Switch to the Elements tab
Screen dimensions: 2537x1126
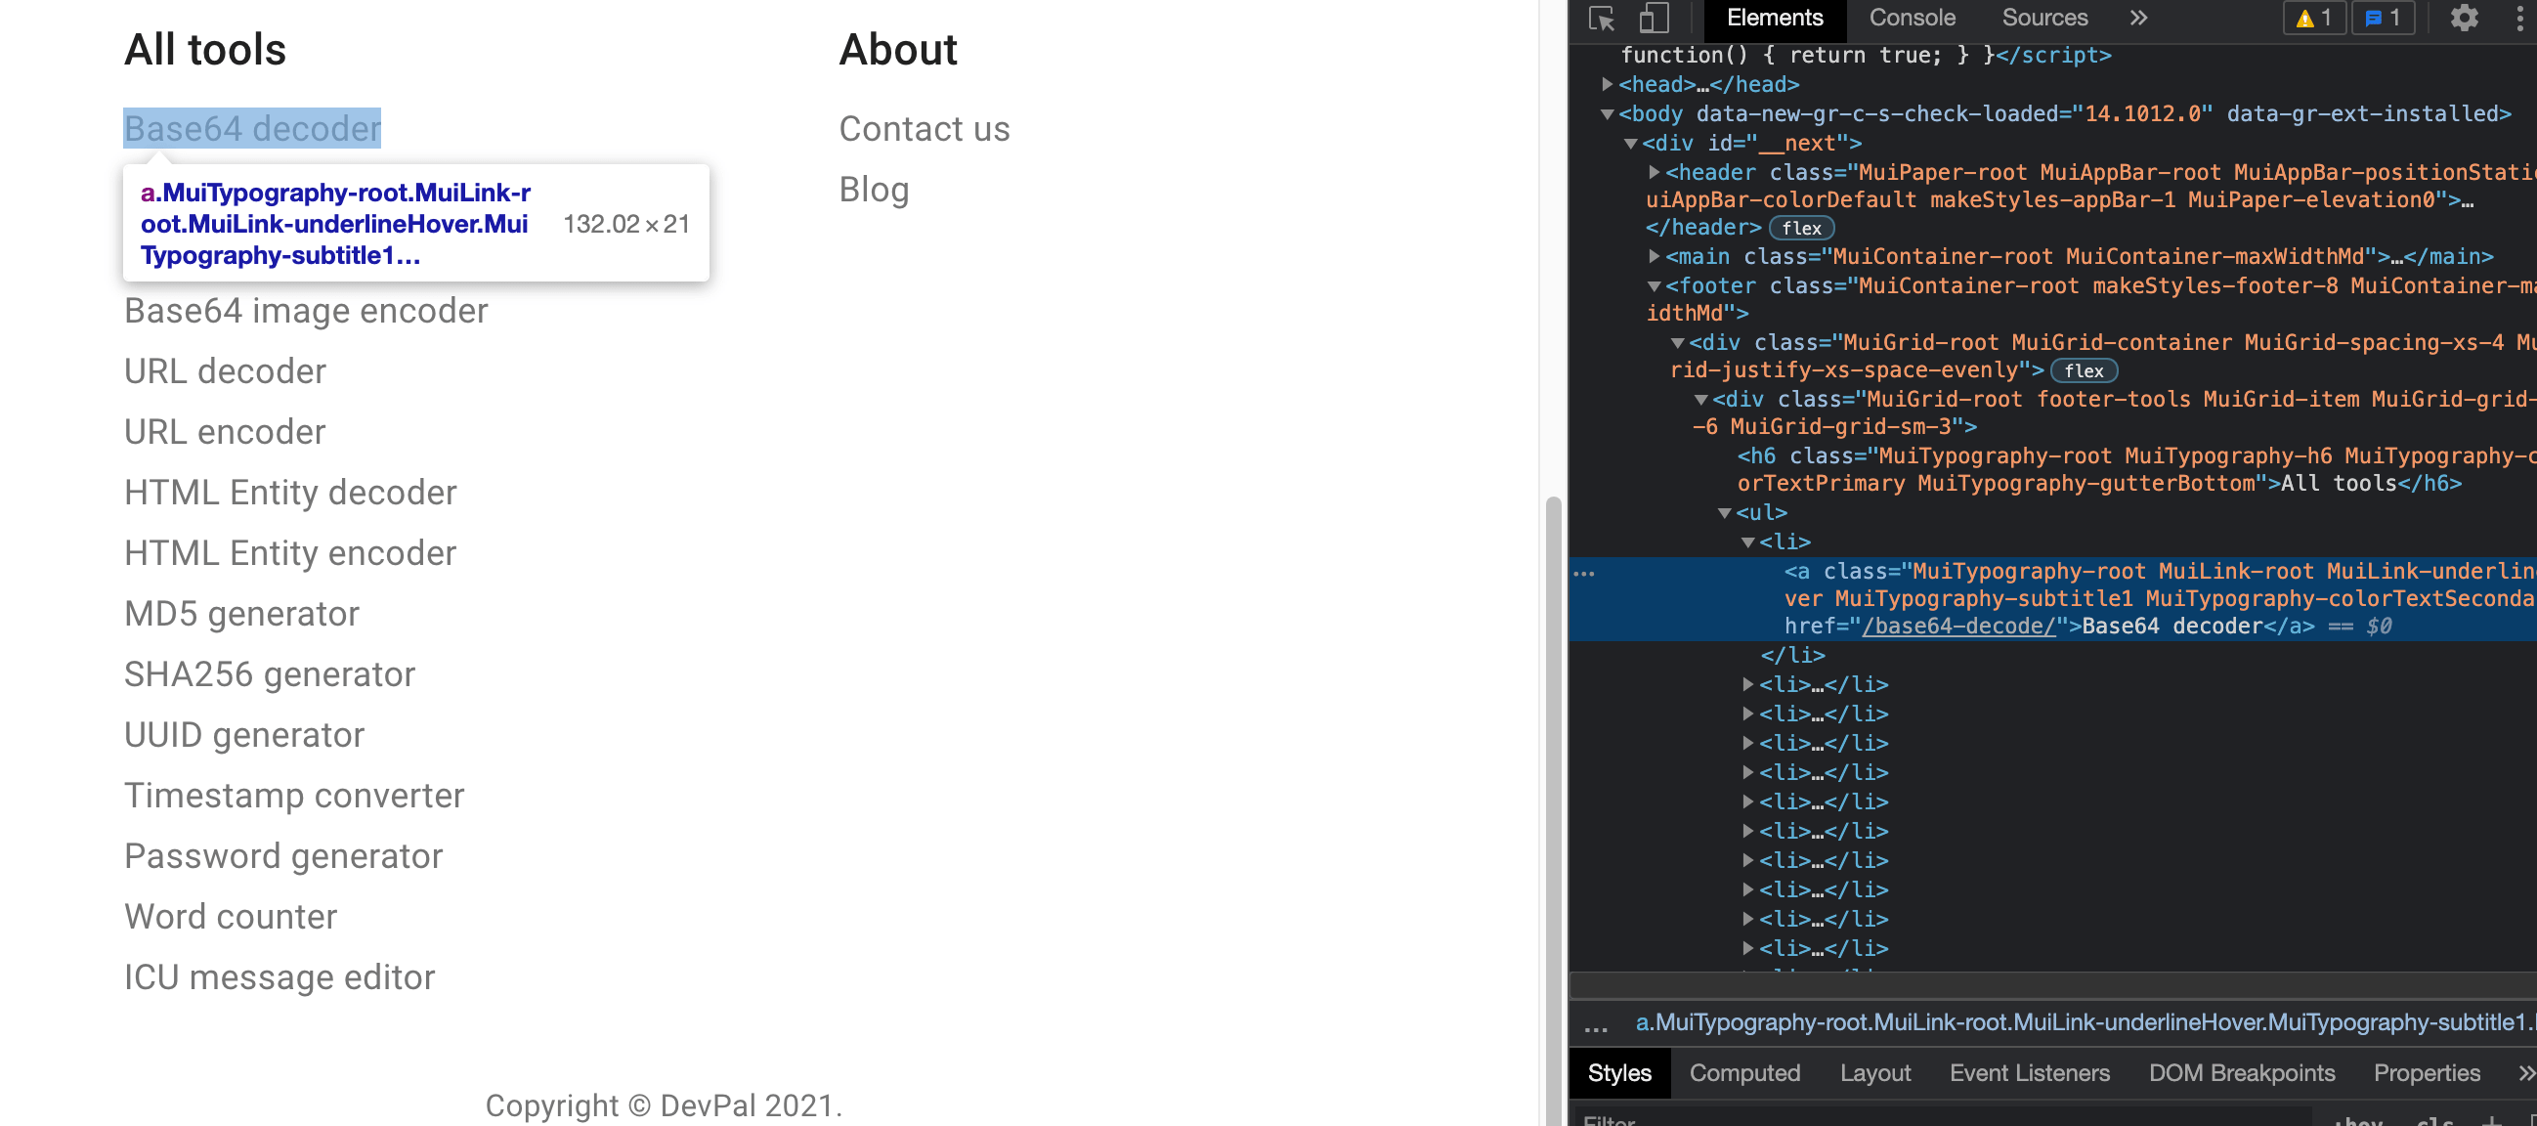(x=1774, y=18)
